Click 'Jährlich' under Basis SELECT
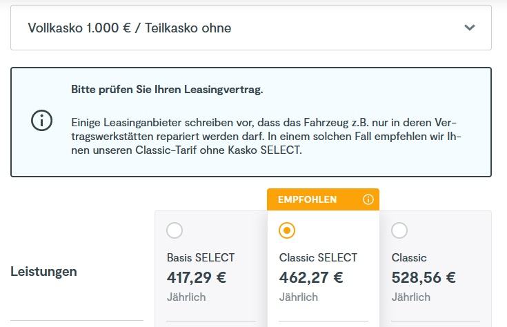507x327 pixels. point(186,297)
